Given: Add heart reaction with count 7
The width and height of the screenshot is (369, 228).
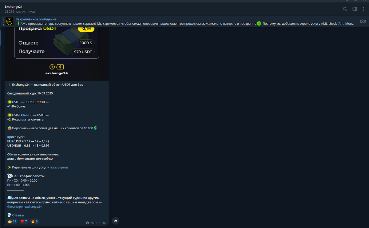Looking at the screenshot, I should [x=24, y=221].
